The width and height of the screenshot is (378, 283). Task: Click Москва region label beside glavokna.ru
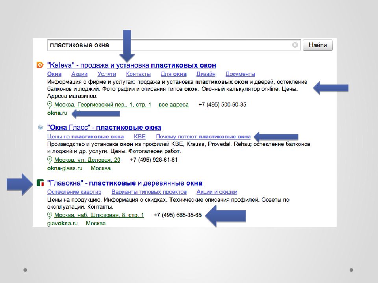(x=96, y=223)
